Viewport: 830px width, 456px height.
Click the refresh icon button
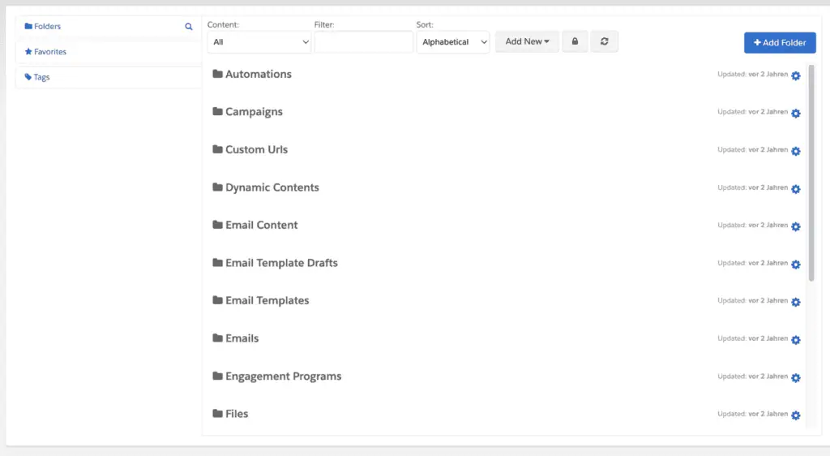(604, 41)
